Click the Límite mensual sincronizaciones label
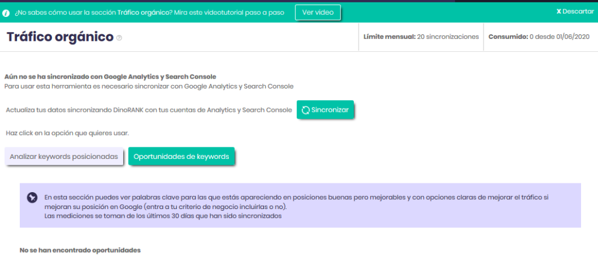The height and width of the screenshot is (262, 598). coord(420,37)
